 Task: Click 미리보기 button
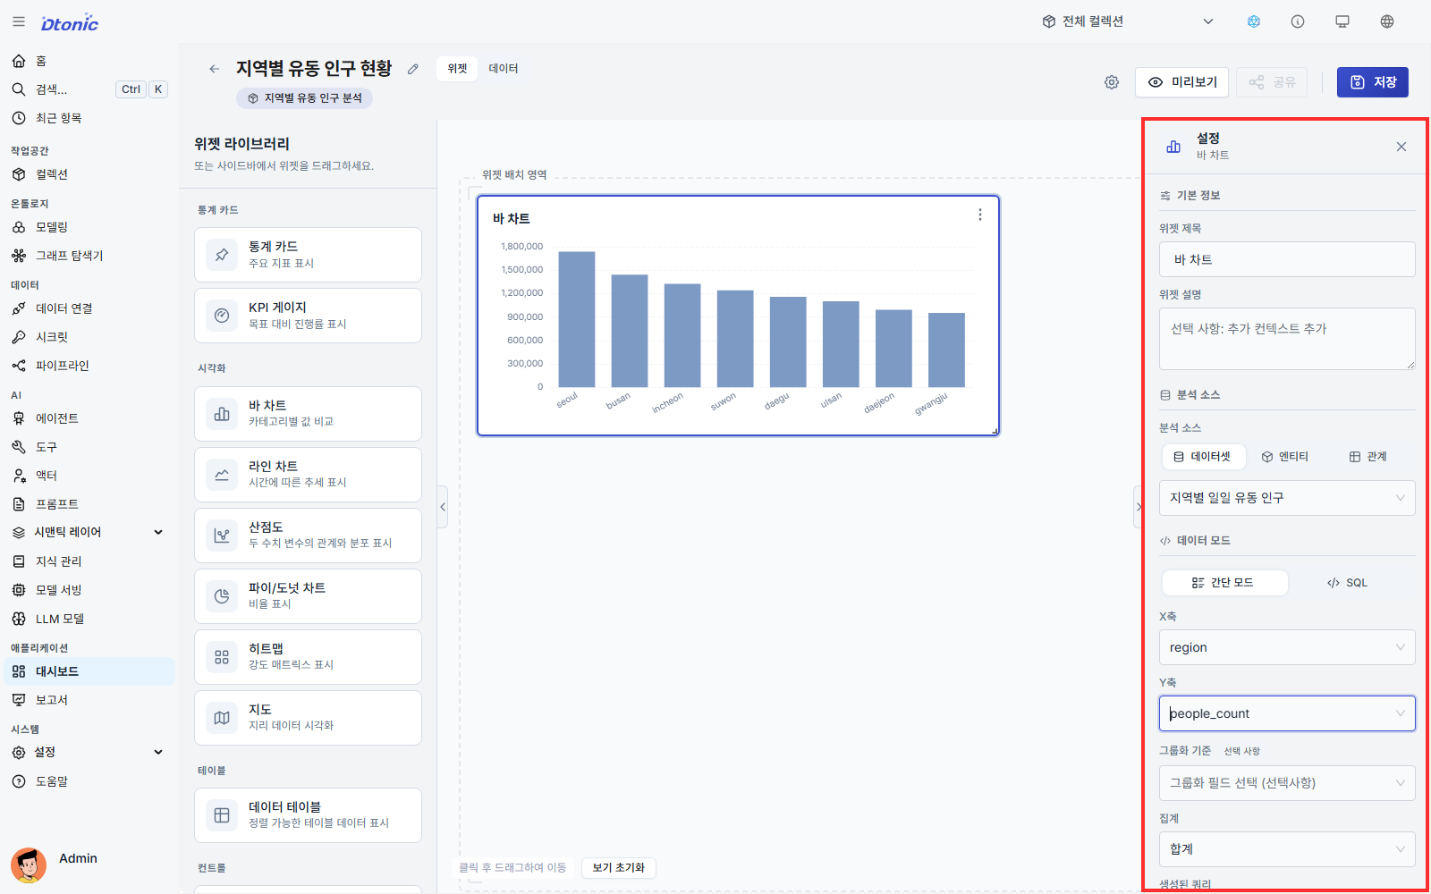tap(1181, 82)
